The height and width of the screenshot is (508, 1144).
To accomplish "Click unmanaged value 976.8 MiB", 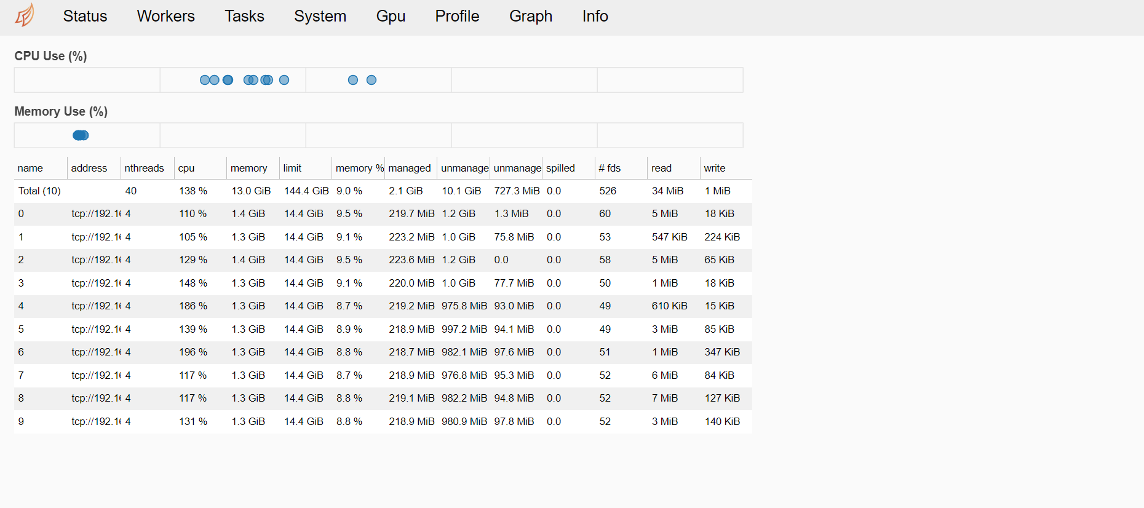I will click(464, 375).
